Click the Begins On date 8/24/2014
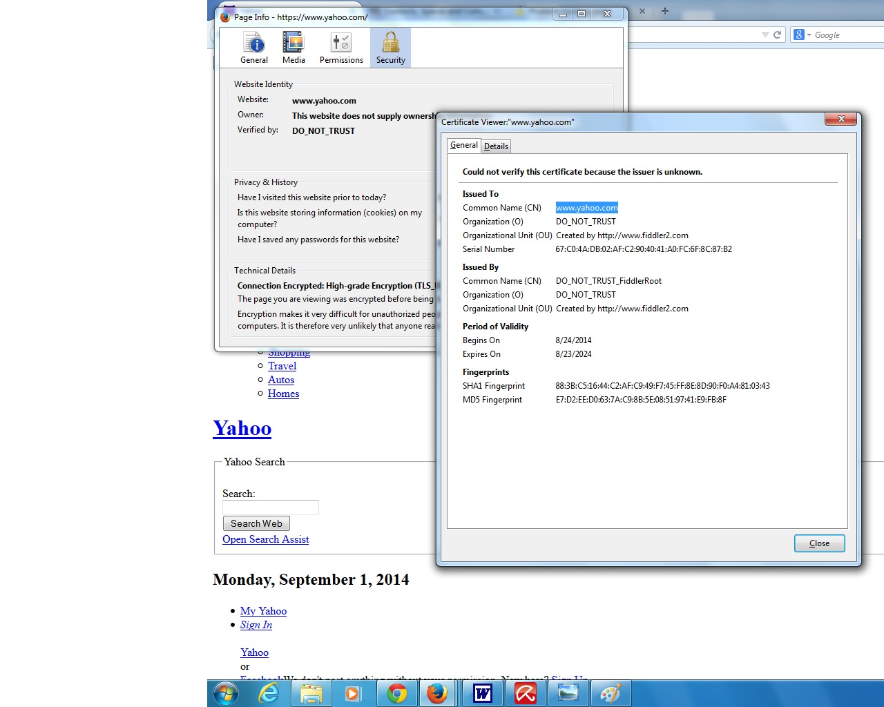Viewport: 884px width, 707px height. point(573,340)
